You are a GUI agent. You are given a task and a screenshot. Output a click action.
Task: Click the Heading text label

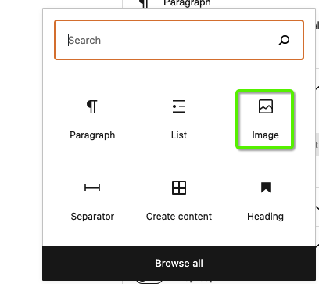pyautogui.click(x=265, y=217)
